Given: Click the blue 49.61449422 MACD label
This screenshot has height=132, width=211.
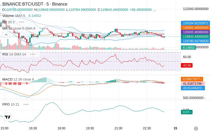Looking at the screenshot, I should pos(193,88).
